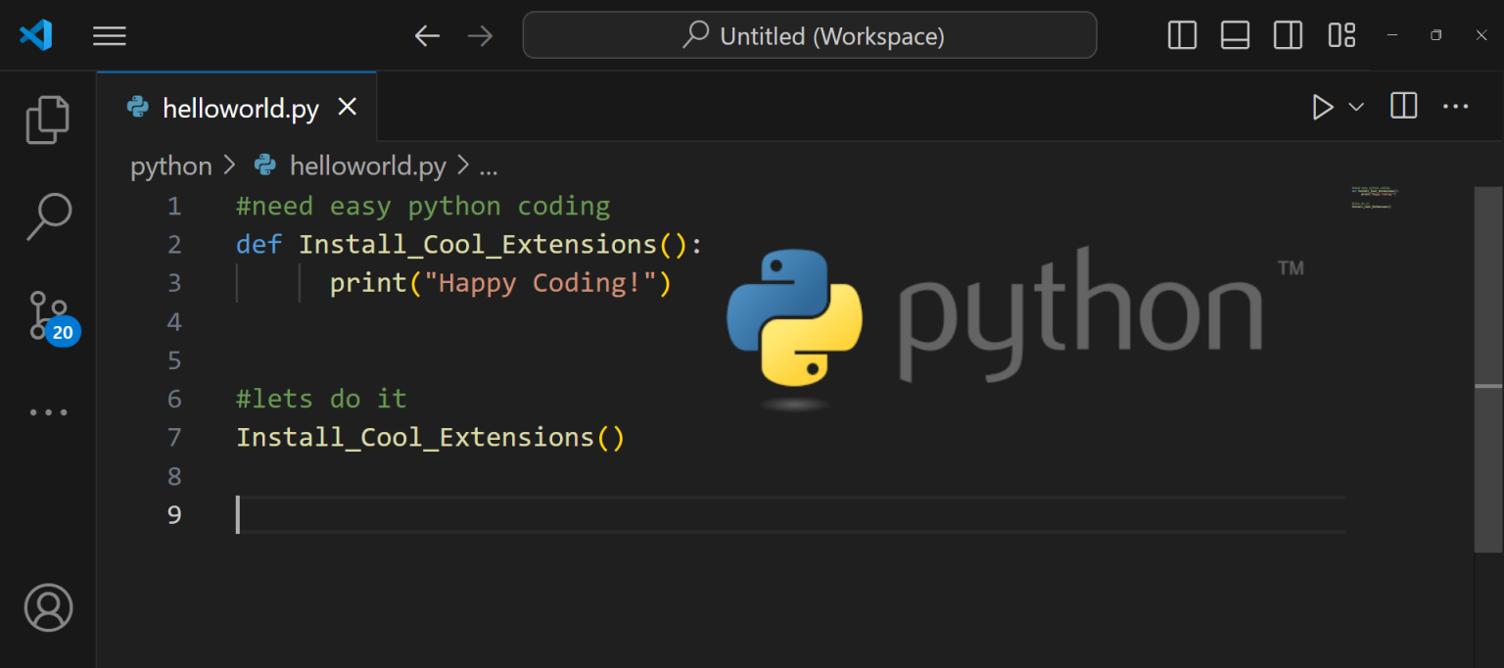Expand the breadcrumb ellipsis symbols

tap(489, 167)
